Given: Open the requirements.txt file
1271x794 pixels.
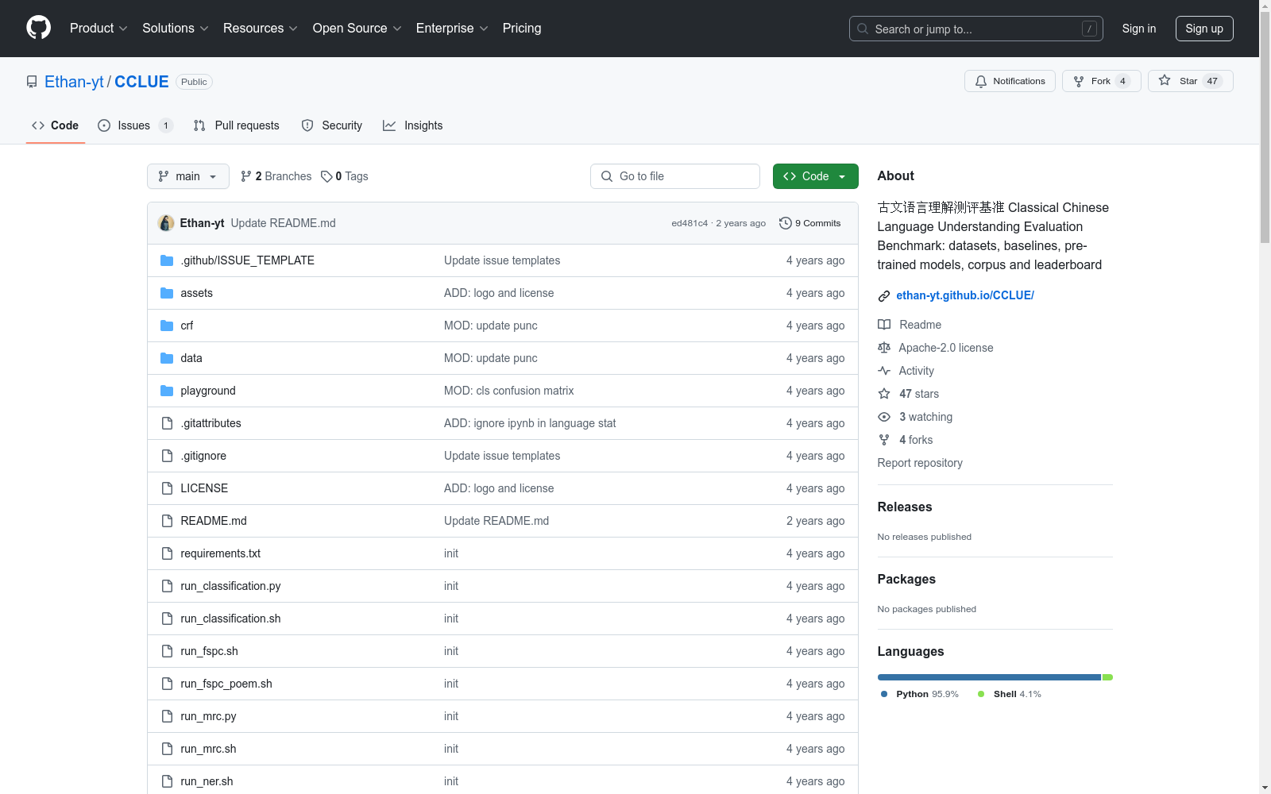Looking at the screenshot, I should click(x=220, y=553).
